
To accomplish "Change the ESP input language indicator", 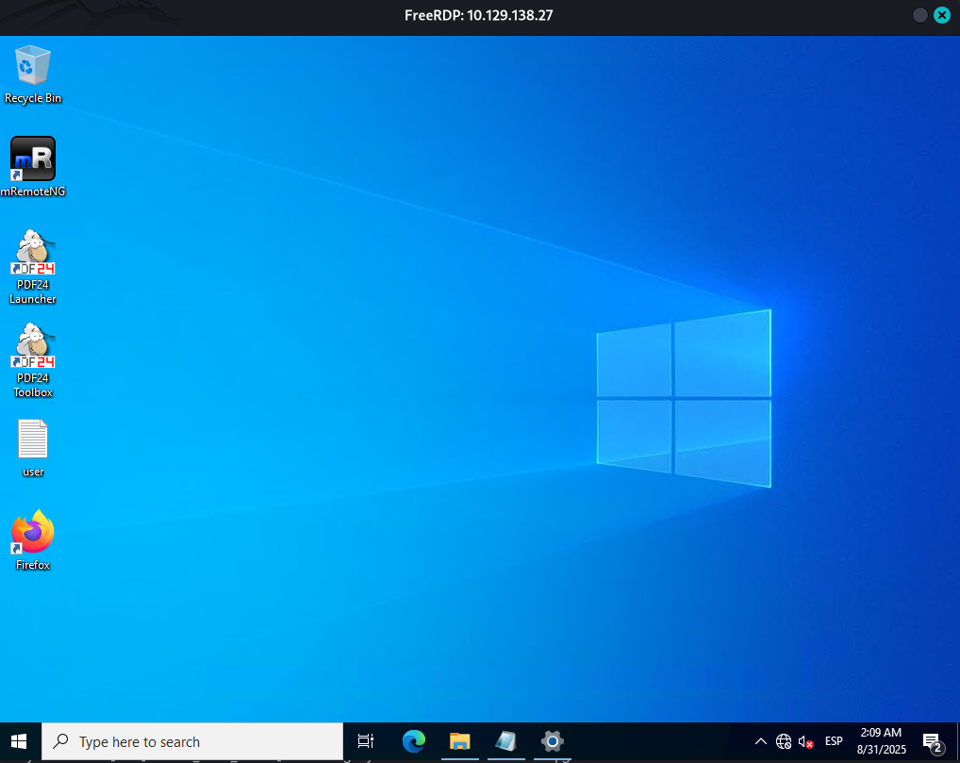I will (x=834, y=741).
